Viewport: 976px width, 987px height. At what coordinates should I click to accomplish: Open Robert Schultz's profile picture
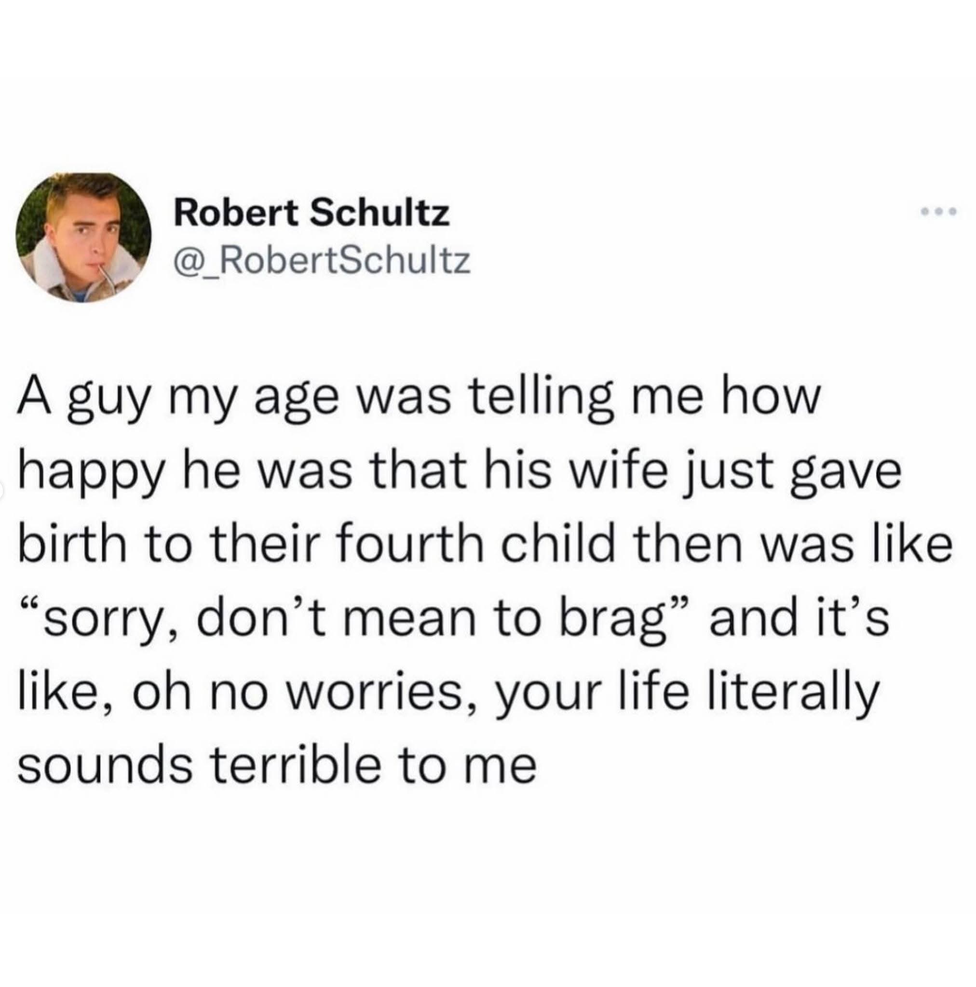[x=83, y=238]
